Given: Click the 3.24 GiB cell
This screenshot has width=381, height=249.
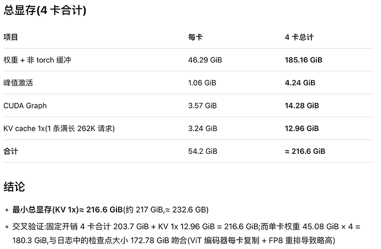Looking at the screenshot, I should [x=203, y=128].
